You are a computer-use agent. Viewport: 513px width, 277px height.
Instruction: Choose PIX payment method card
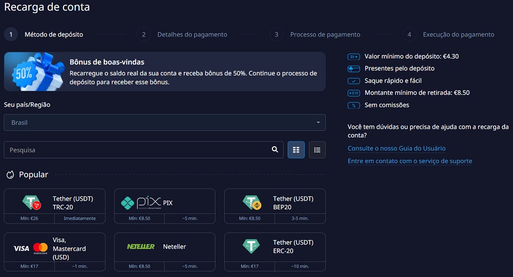coord(165,206)
